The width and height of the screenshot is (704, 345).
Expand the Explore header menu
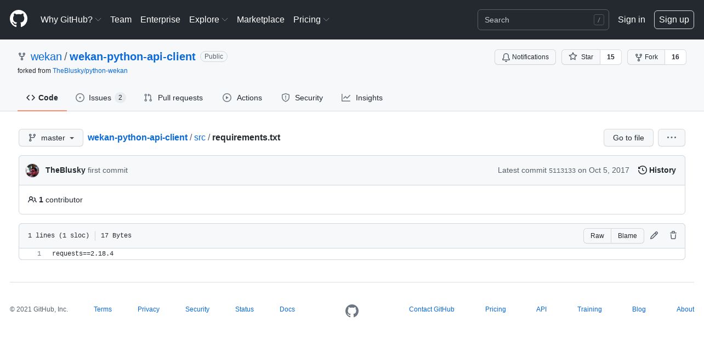(x=208, y=20)
